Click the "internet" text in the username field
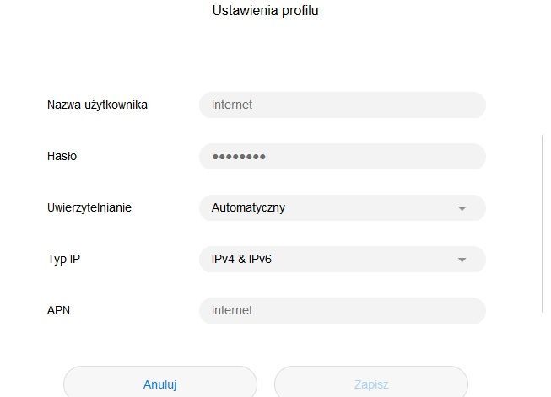The width and height of the screenshot is (551, 397). (232, 105)
